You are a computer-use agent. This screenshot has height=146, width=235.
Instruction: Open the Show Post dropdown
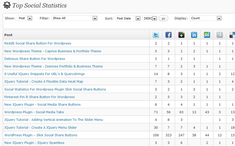click(x=25, y=18)
